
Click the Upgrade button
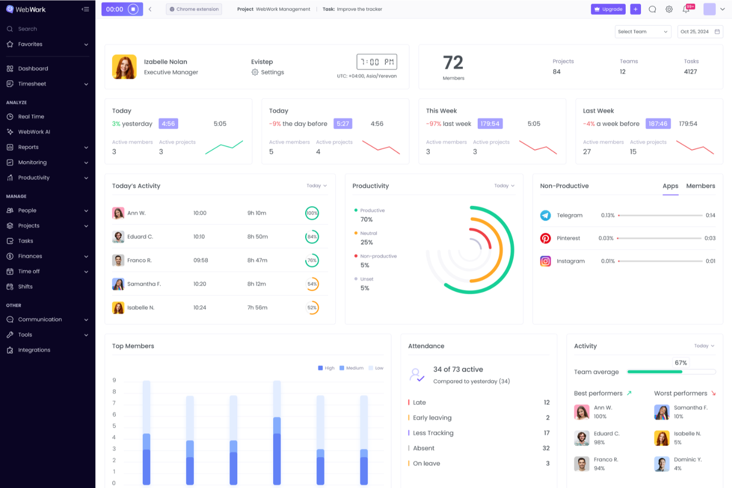click(x=608, y=9)
